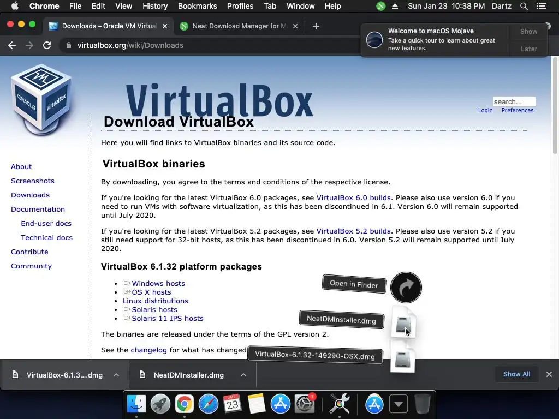Open the App Store icon next to Downloads stack
The image size is (559, 419).
pos(374,404)
